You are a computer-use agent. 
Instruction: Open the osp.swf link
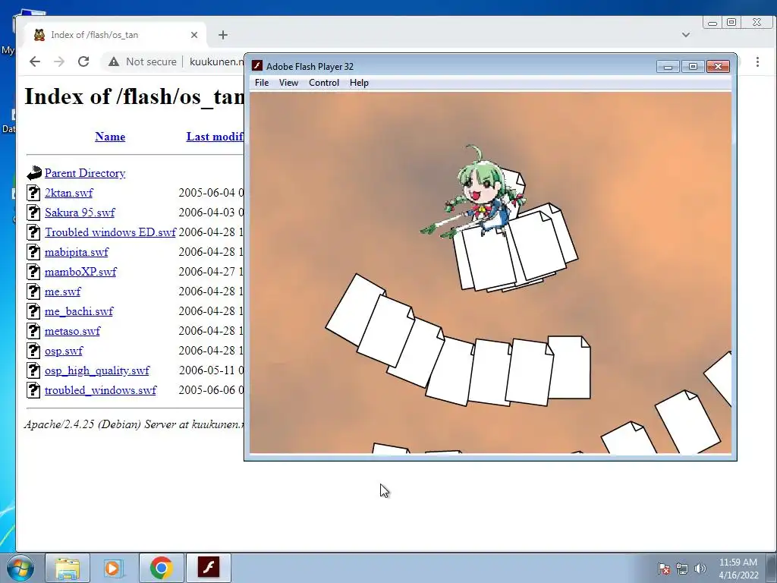tap(64, 351)
